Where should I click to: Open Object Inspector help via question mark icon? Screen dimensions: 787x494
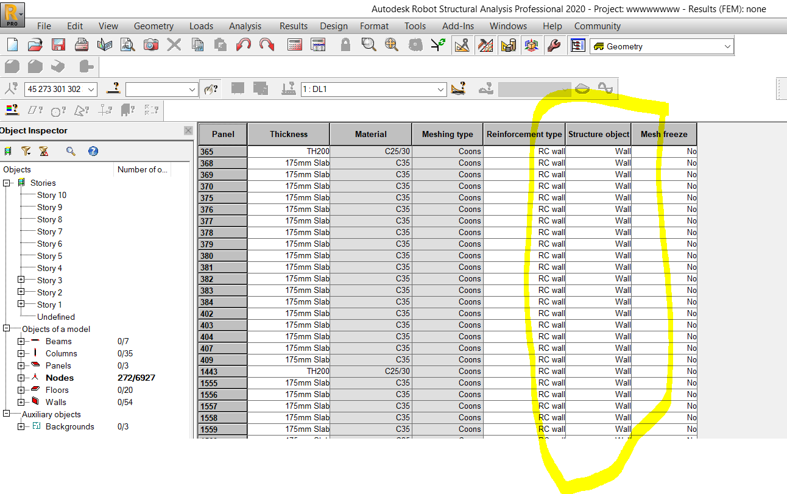(93, 151)
